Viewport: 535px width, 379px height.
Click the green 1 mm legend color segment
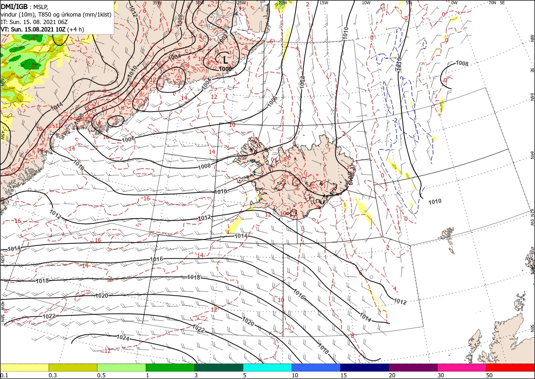(170, 367)
